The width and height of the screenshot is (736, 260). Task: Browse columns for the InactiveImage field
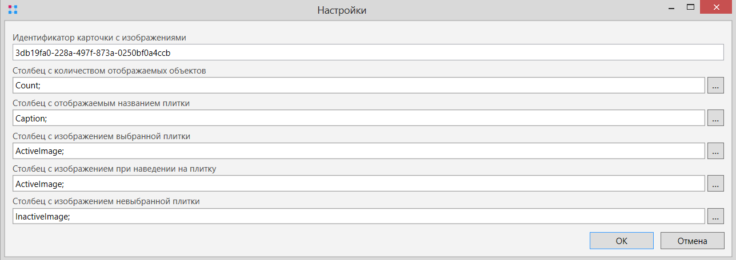[715, 217]
